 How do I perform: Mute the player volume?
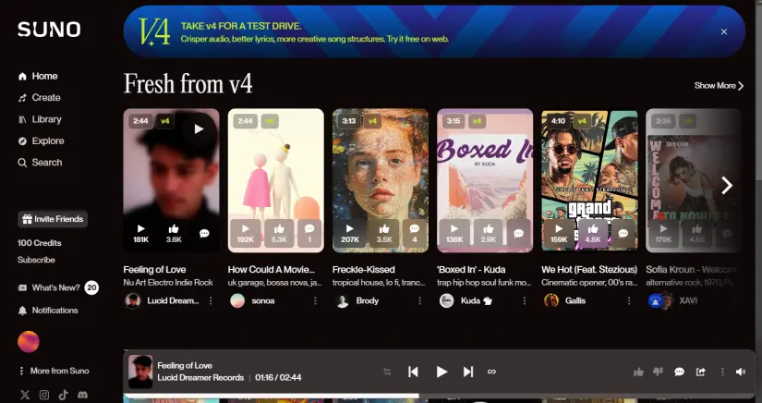click(x=741, y=372)
